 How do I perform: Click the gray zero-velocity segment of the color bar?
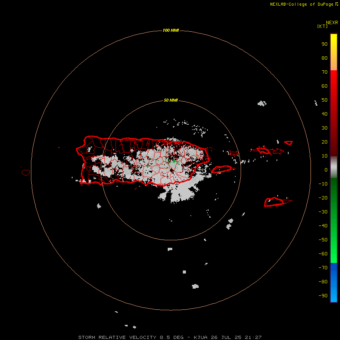334,167
